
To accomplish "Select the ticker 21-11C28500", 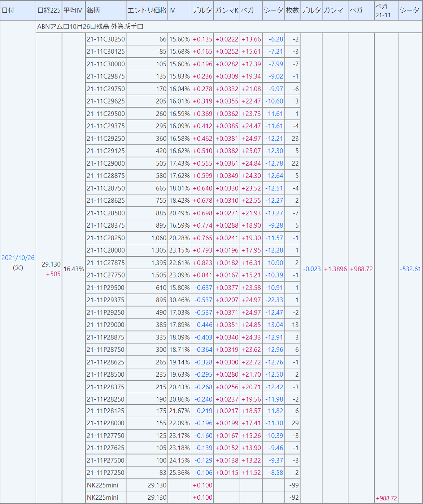I will click(x=106, y=214).
